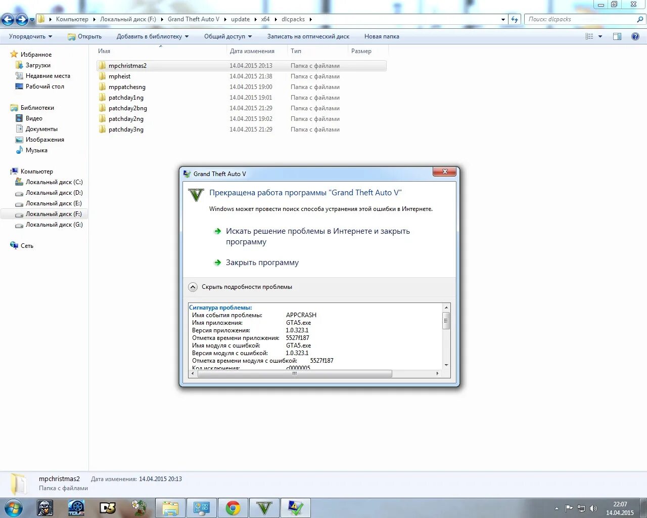This screenshot has height=518, width=647.
Task: Click down arrow of details scrollbar
Action: tap(446, 365)
